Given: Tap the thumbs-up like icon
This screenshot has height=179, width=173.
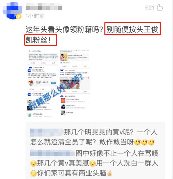Looking at the screenshot, I should (160, 8).
